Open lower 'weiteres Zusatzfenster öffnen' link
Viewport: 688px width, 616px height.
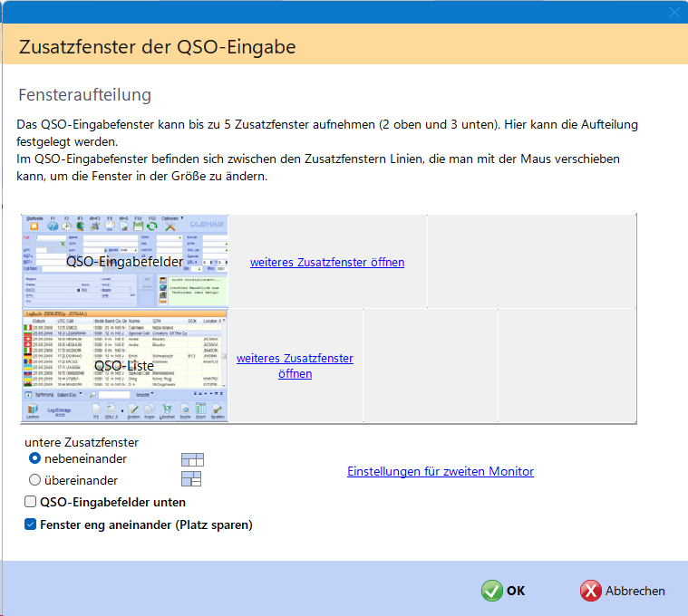[x=295, y=366]
